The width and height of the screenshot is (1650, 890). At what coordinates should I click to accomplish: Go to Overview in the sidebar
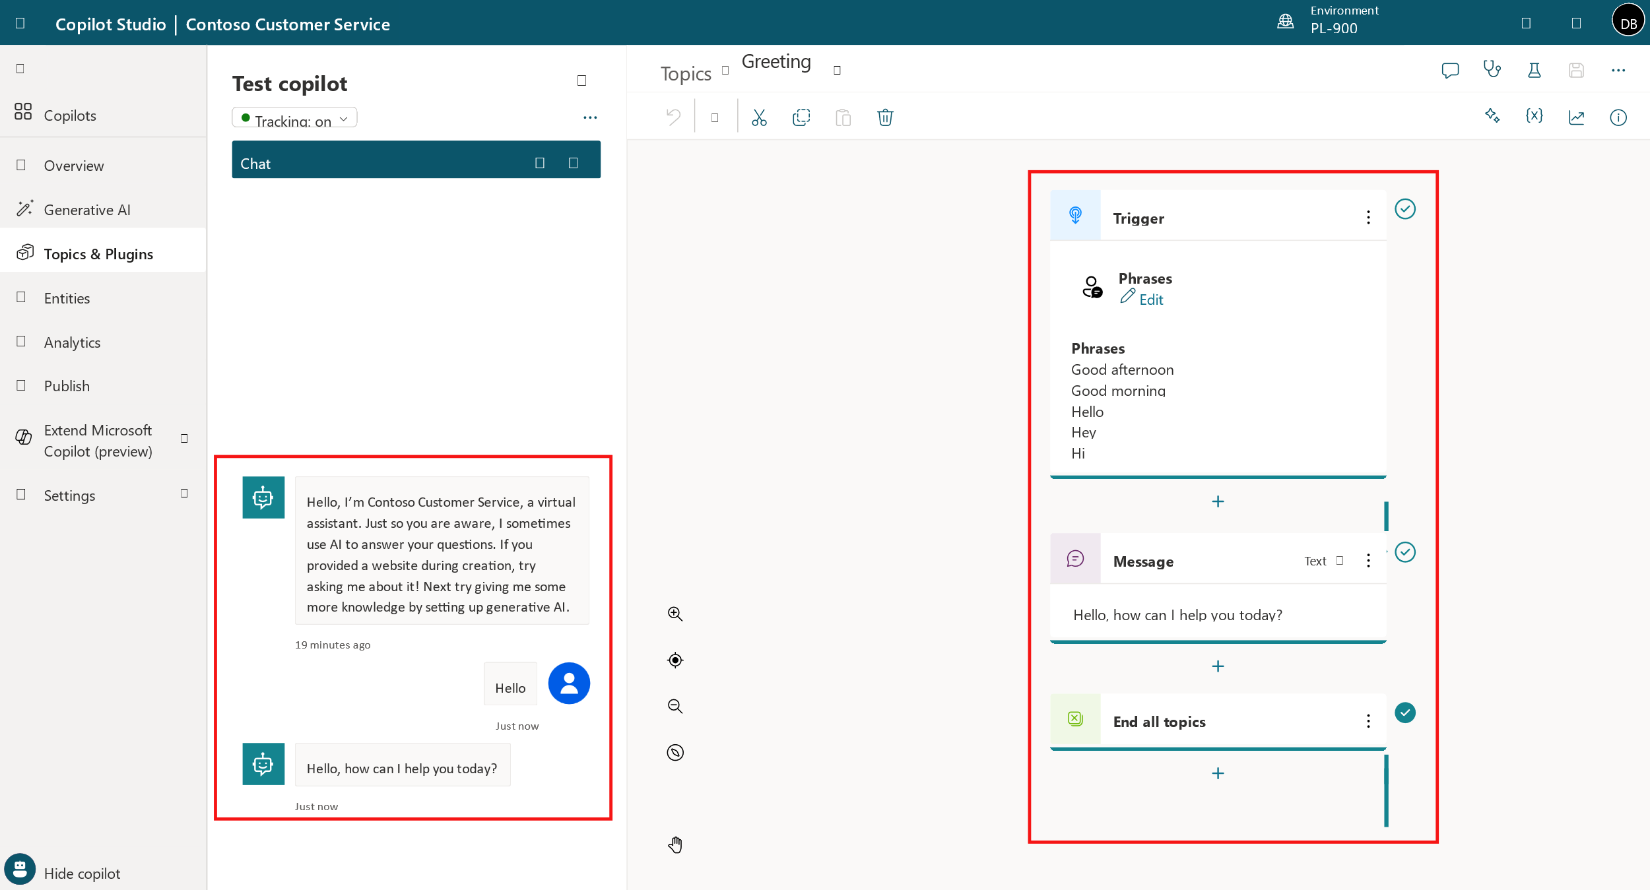103,166
